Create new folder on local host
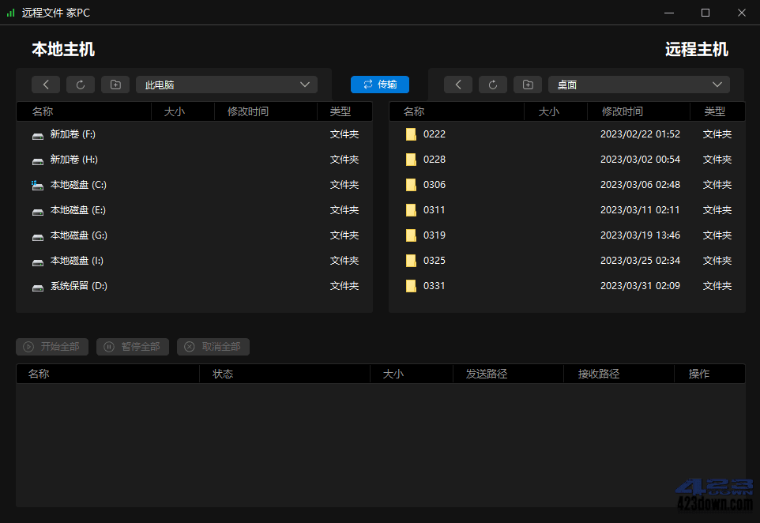 tap(115, 85)
